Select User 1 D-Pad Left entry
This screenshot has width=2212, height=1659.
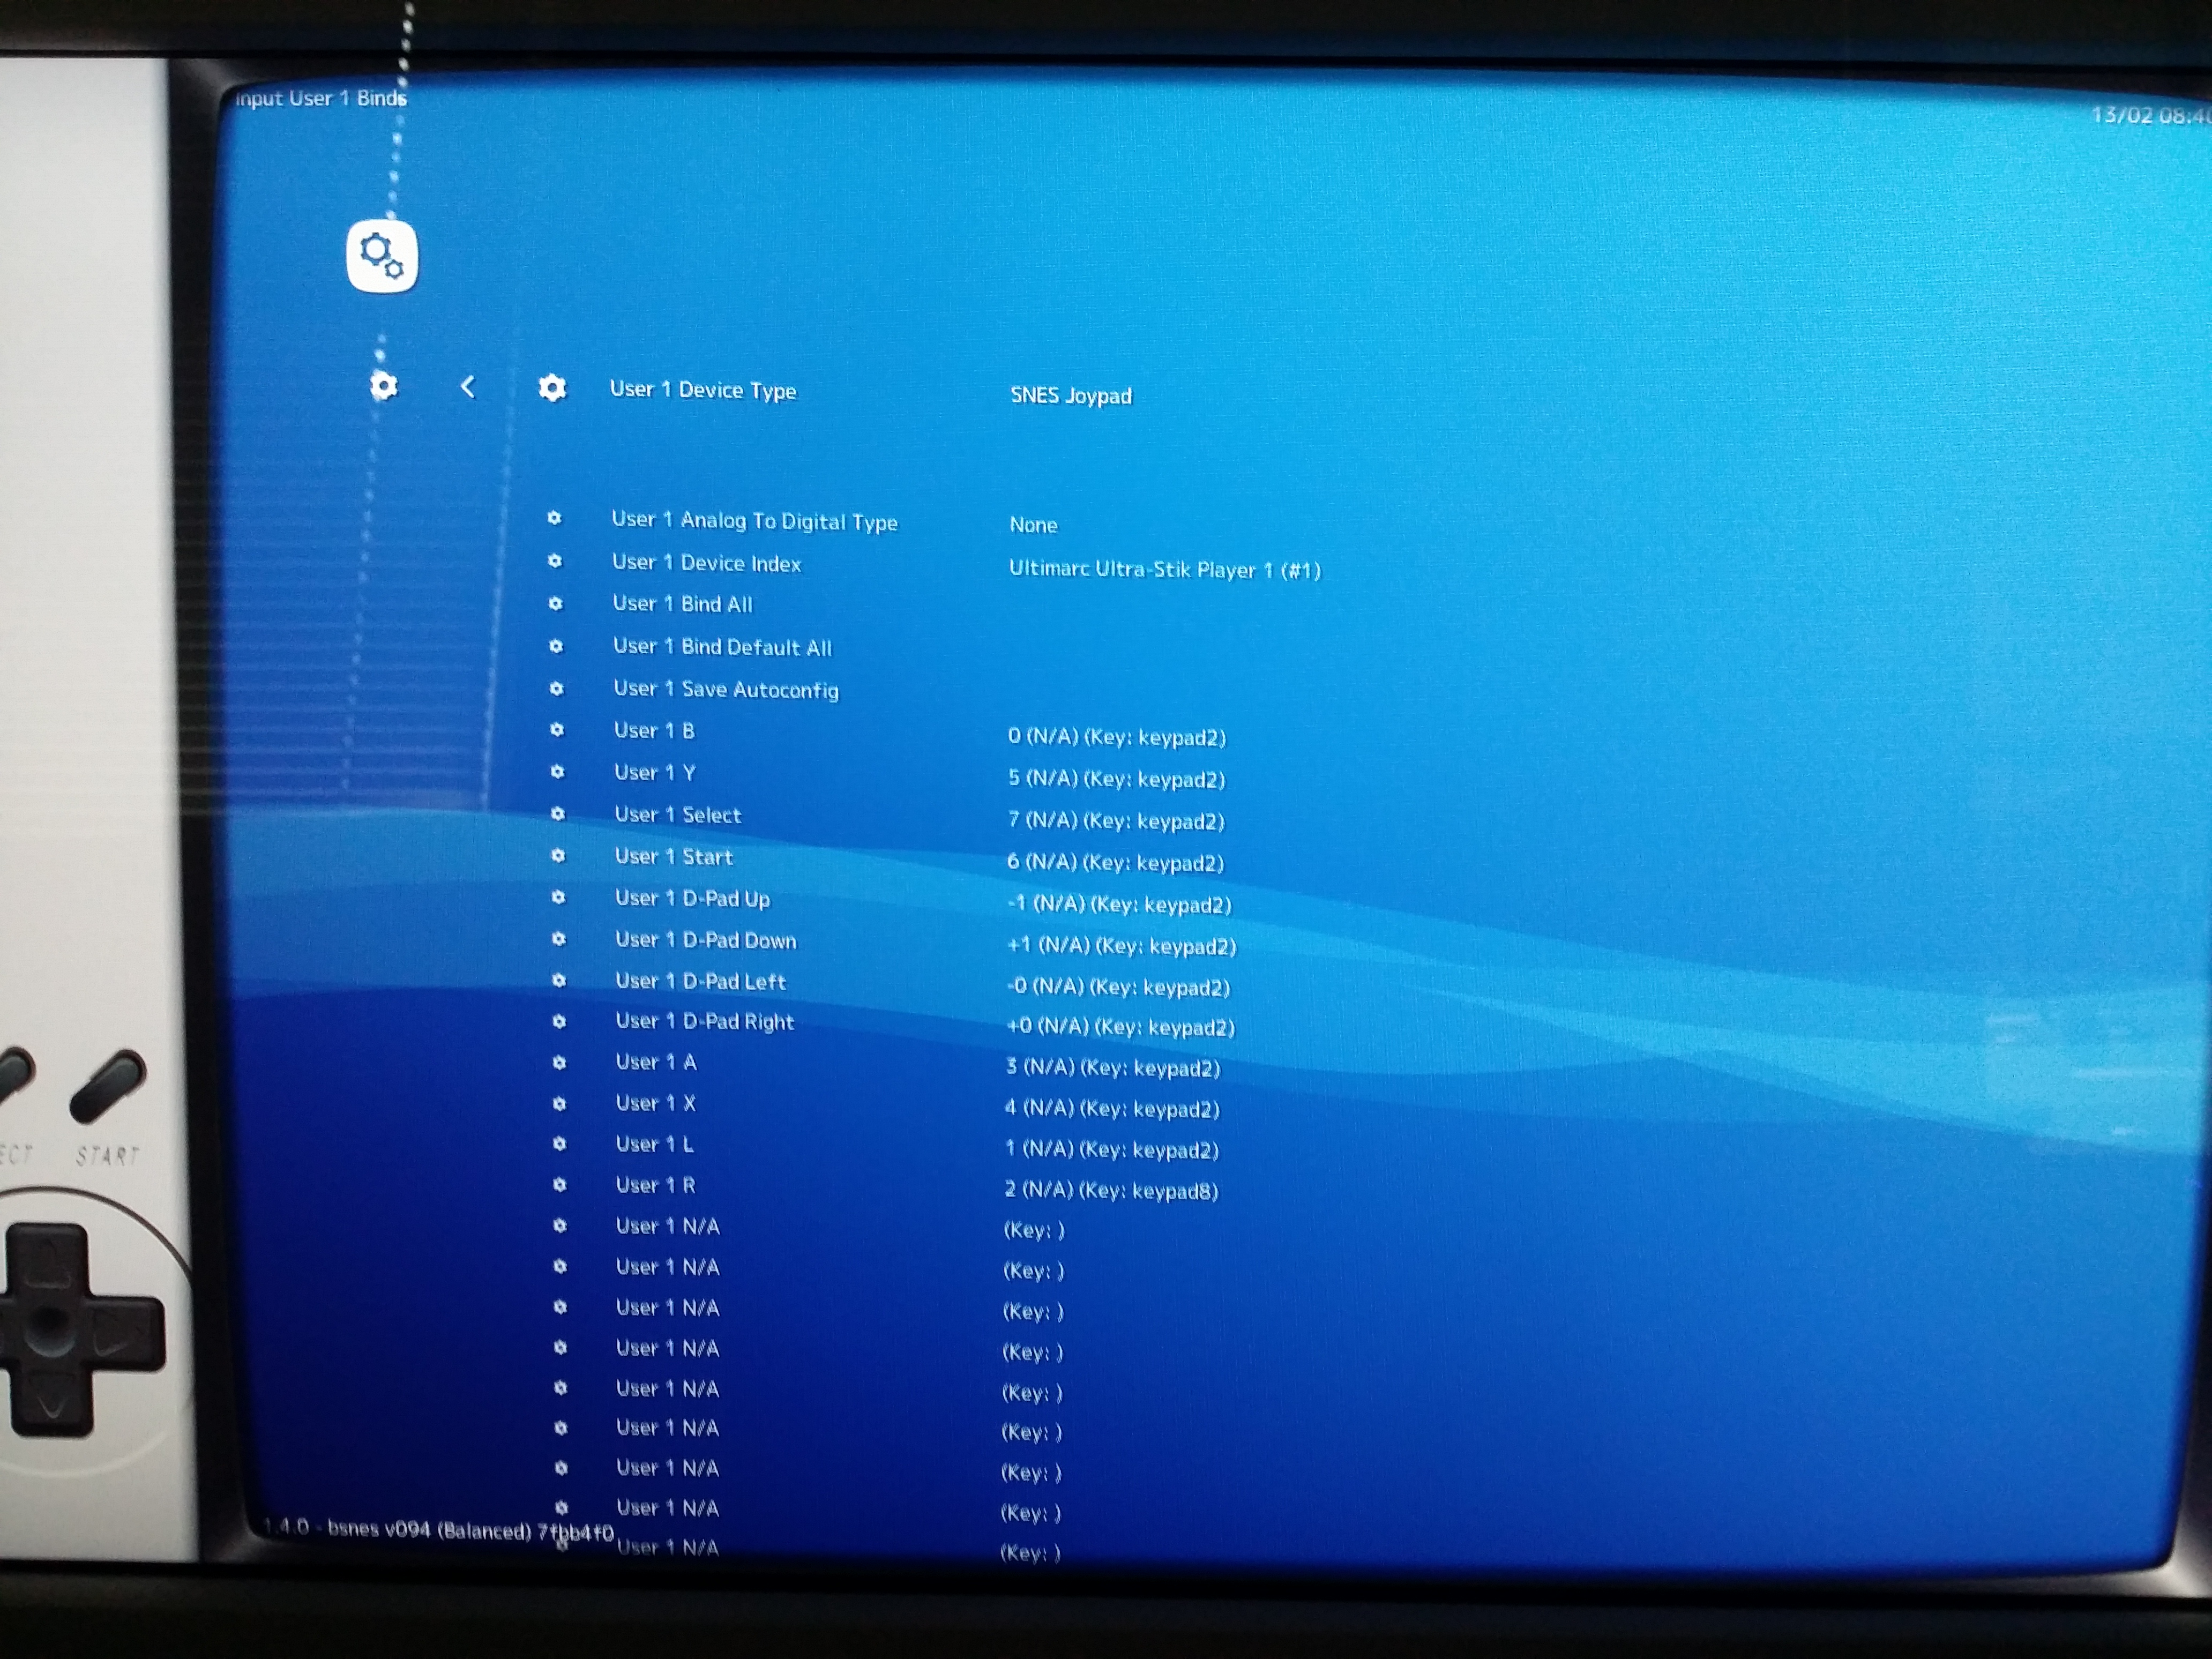pyautogui.click(x=700, y=982)
